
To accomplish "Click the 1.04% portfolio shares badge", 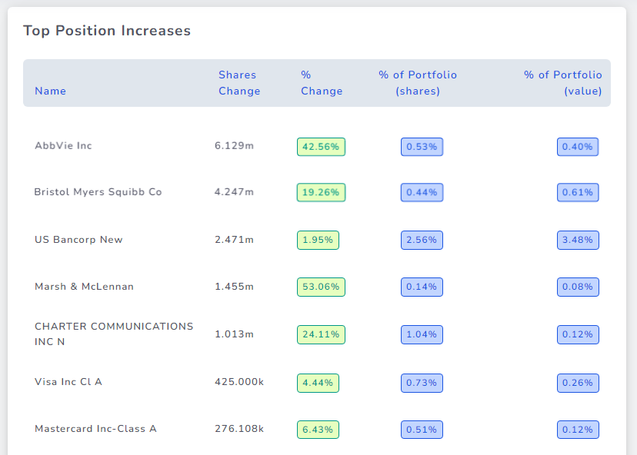I will tap(422, 334).
